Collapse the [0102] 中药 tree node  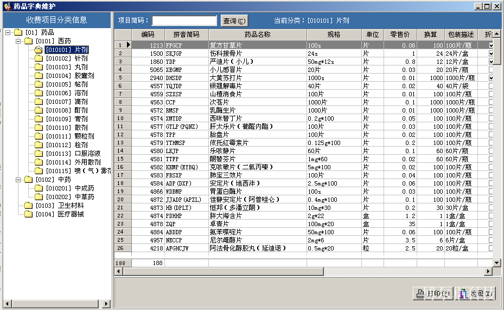coord(18,180)
